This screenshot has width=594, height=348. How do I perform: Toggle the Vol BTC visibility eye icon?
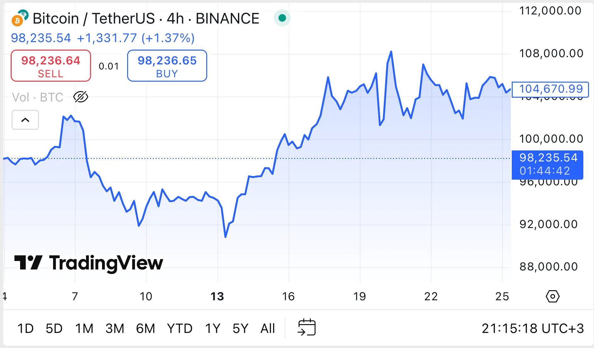(80, 97)
